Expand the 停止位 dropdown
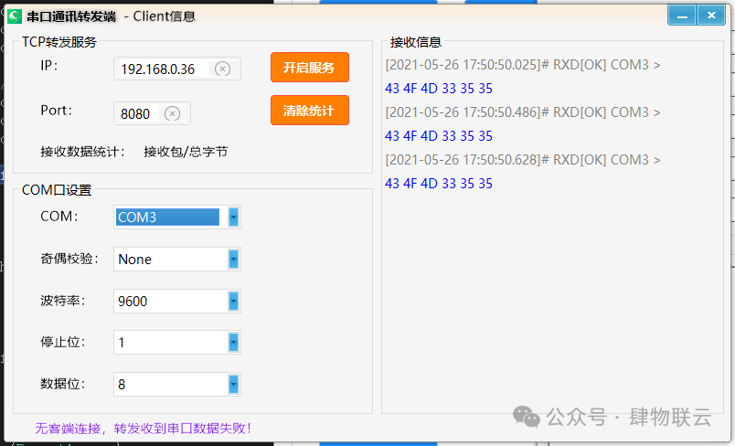This screenshot has width=735, height=446. [x=233, y=343]
